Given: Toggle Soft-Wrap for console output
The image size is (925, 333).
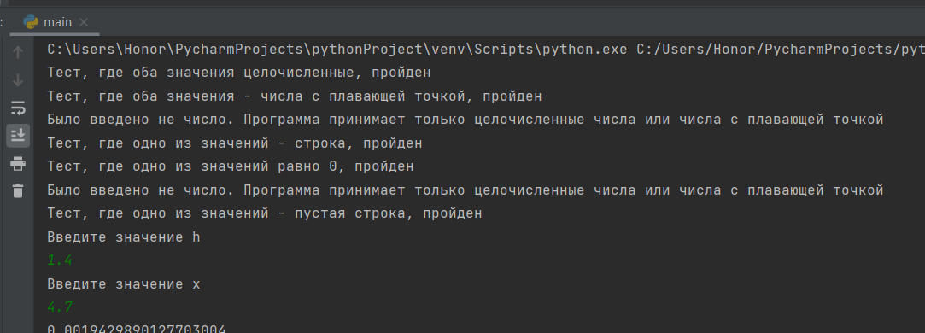Looking at the screenshot, I should [x=18, y=108].
